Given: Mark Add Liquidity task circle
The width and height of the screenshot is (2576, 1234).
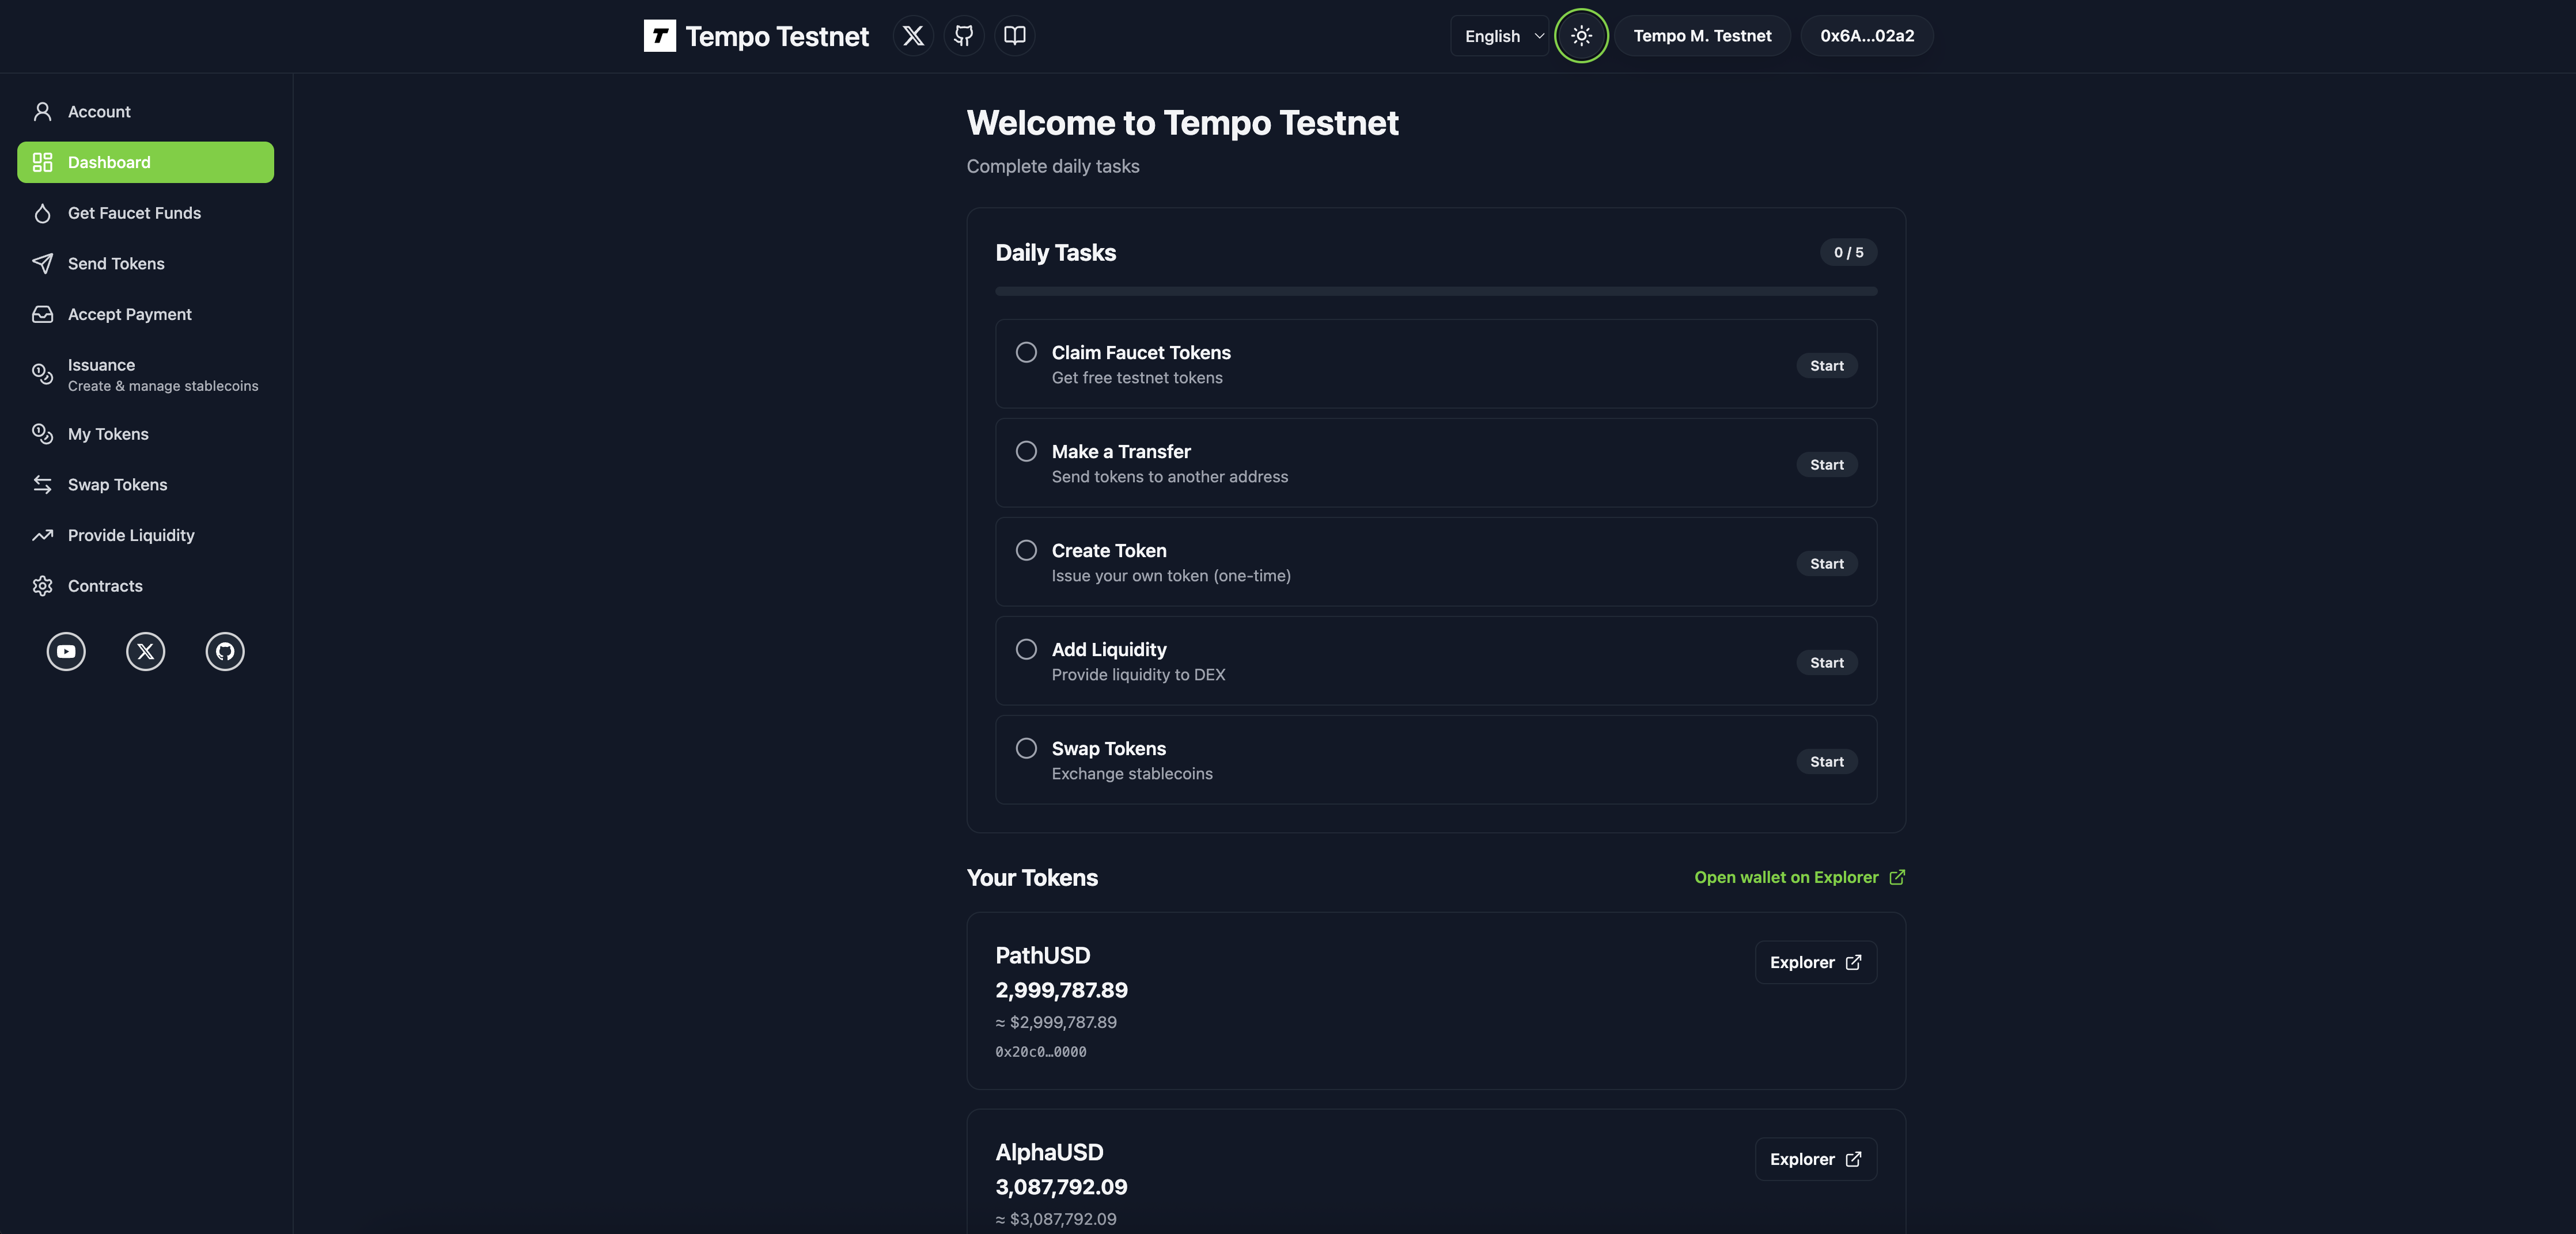Looking at the screenshot, I should (x=1026, y=649).
